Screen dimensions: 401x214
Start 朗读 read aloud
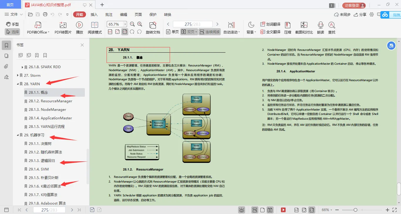tap(321, 28)
